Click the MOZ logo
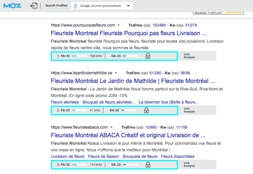 point(12,5)
